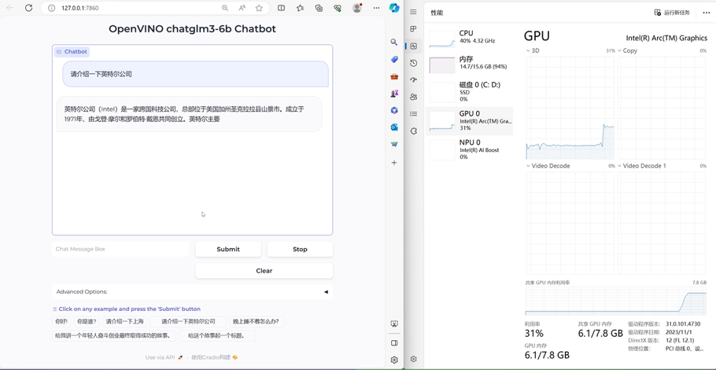This screenshot has height=370, width=716.
Task: Click the Stop button
Action: (x=300, y=249)
